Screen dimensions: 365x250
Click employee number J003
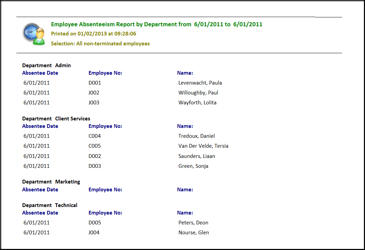pos(94,103)
